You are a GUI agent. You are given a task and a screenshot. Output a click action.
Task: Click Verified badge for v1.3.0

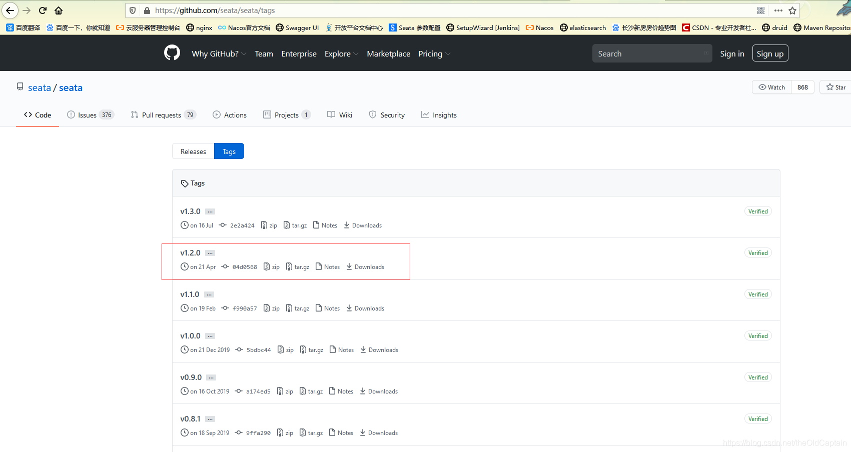pyautogui.click(x=758, y=211)
